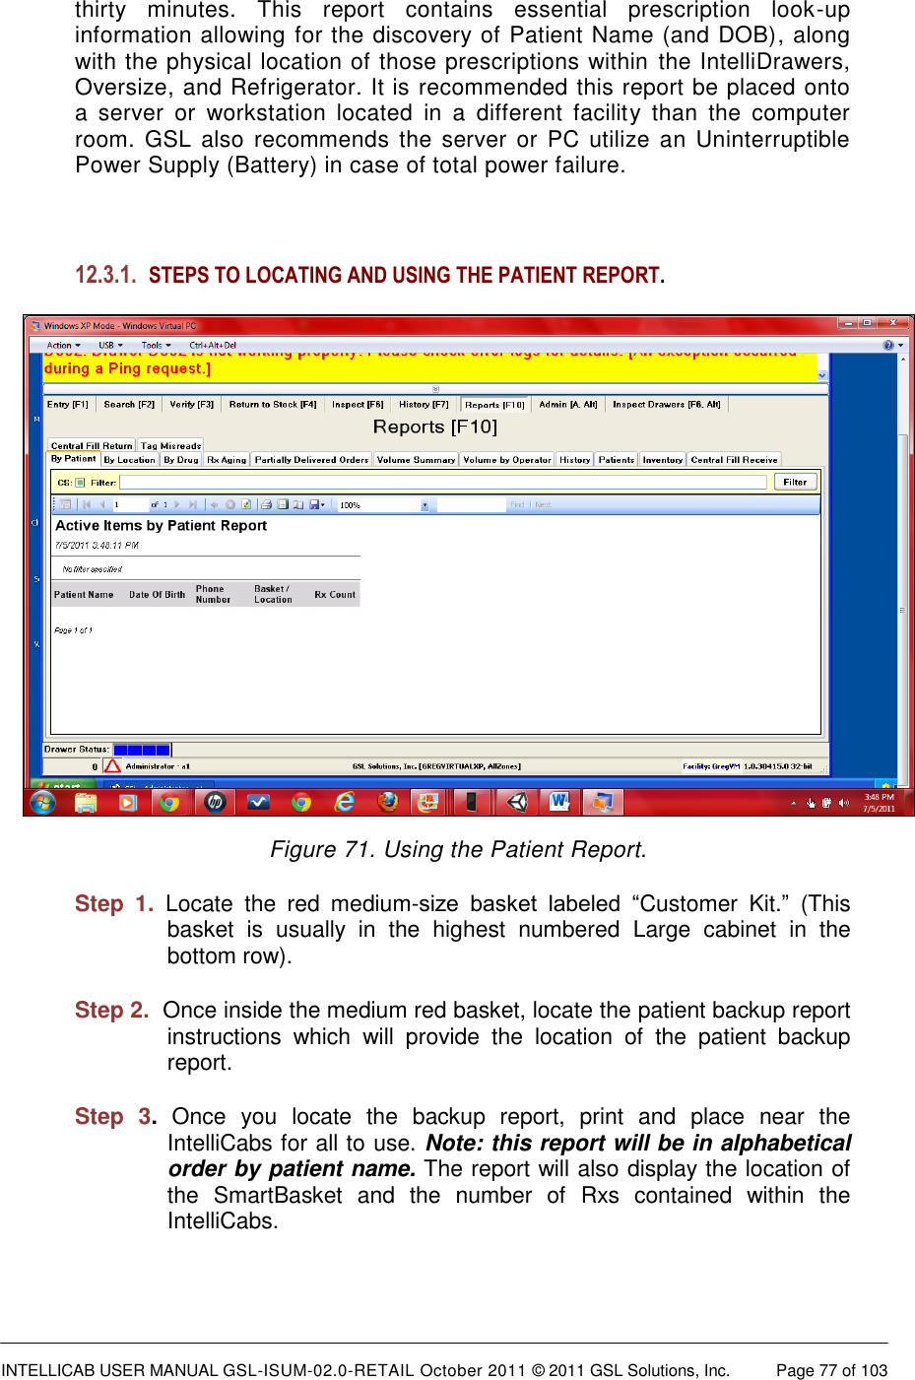Click the Drawer Status progress indicator
The height and width of the screenshot is (1380, 915).
click(145, 749)
